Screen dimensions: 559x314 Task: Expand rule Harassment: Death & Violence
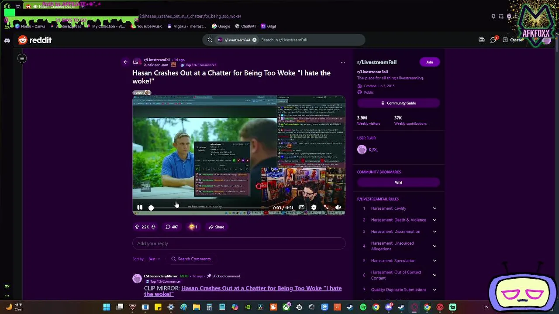[398, 220]
